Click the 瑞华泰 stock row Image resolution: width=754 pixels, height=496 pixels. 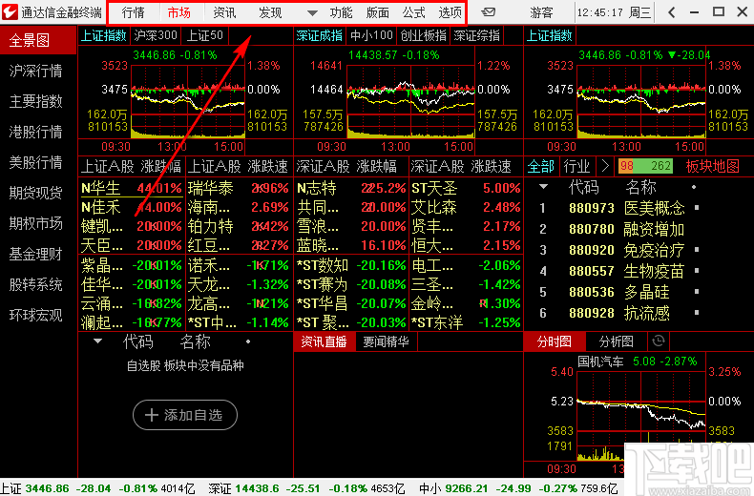239,189
